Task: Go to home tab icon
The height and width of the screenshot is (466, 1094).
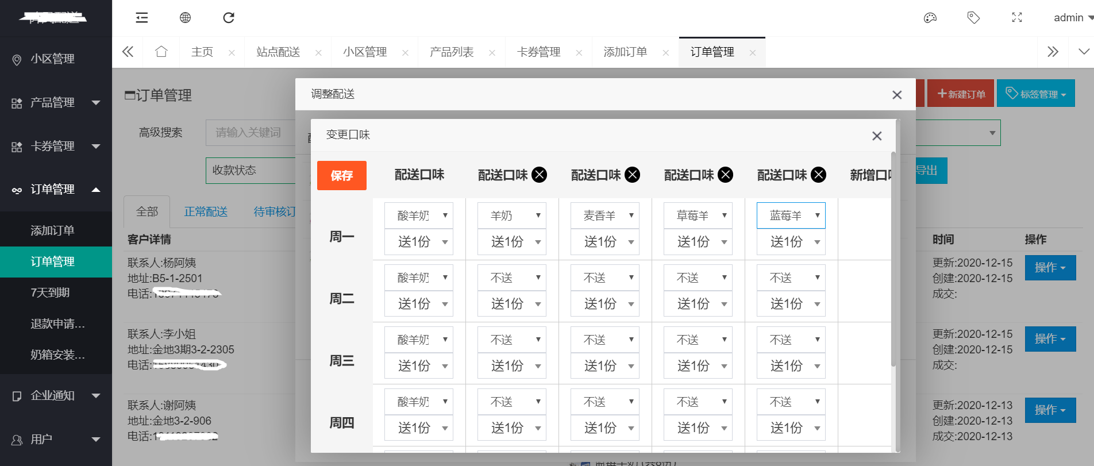Action: tap(161, 52)
